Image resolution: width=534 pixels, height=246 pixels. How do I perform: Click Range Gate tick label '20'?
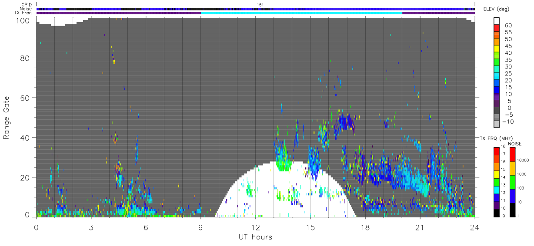click(26, 177)
